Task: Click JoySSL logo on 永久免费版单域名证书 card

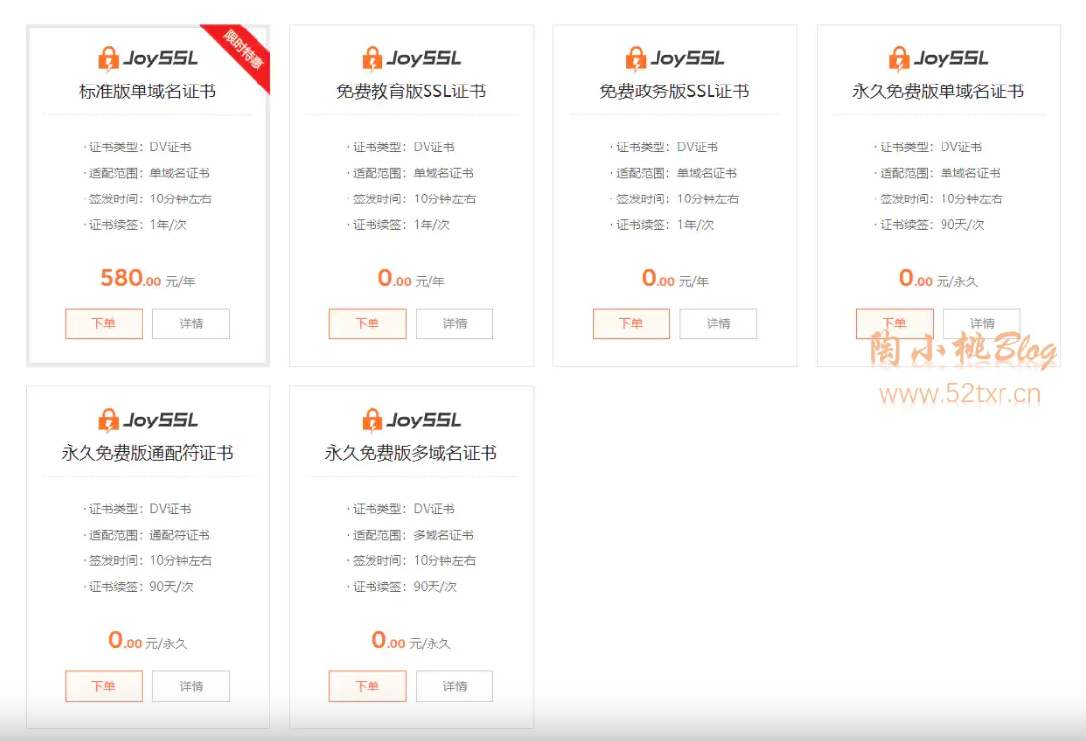Action: click(x=939, y=59)
